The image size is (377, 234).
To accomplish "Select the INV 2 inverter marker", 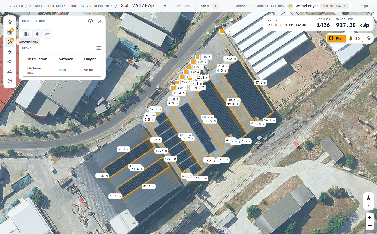I will tap(193, 62).
